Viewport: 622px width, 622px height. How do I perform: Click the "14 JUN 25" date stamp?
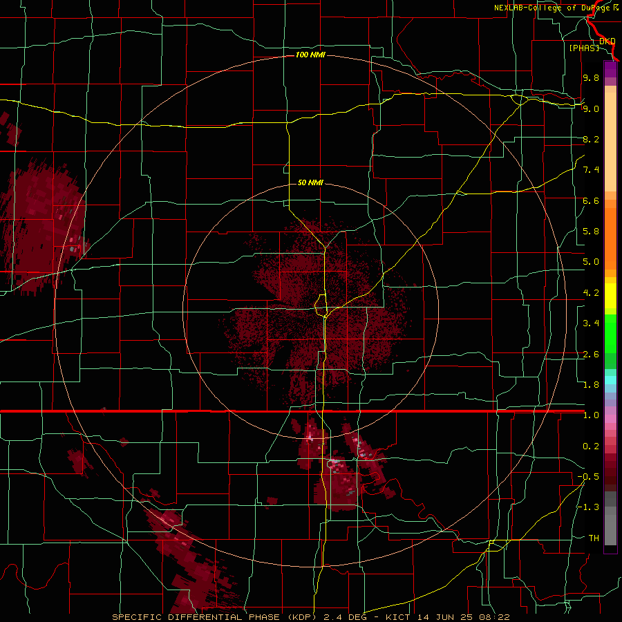click(444, 617)
